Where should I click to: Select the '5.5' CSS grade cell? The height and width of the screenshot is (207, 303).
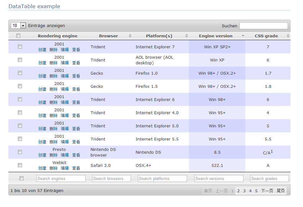(x=268, y=139)
